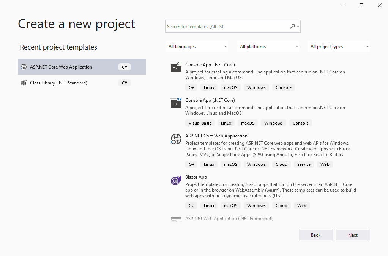
Task: Click the Next button
Action: pos(353,235)
